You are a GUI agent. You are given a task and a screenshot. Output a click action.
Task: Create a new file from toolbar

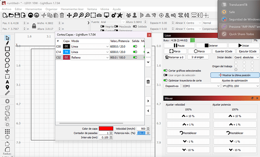pyautogui.click(x=5, y=15)
